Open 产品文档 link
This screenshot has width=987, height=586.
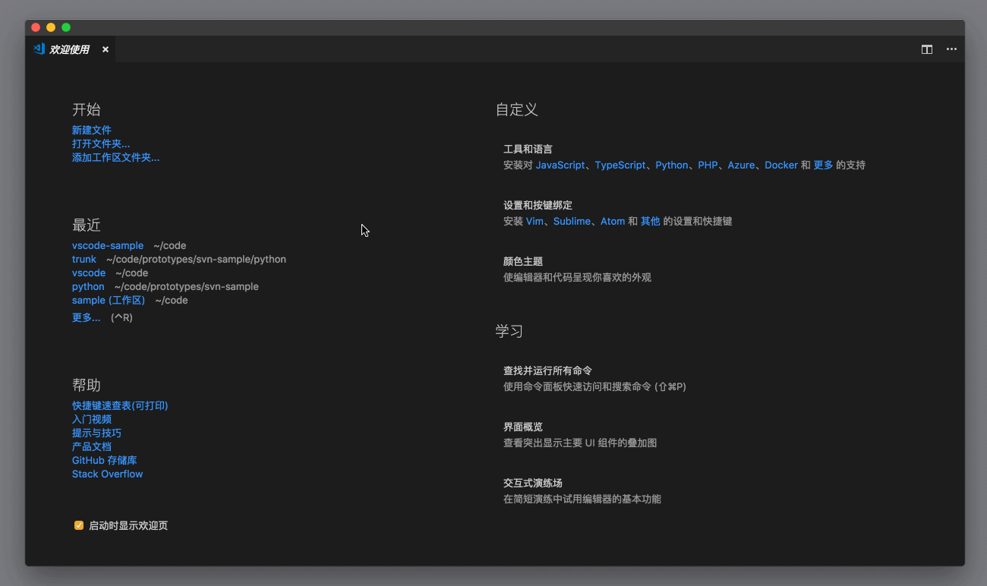[x=92, y=446]
